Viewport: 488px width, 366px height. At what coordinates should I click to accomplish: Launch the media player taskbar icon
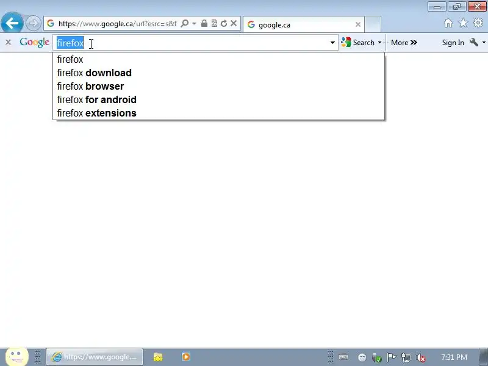(x=186, y=357)
